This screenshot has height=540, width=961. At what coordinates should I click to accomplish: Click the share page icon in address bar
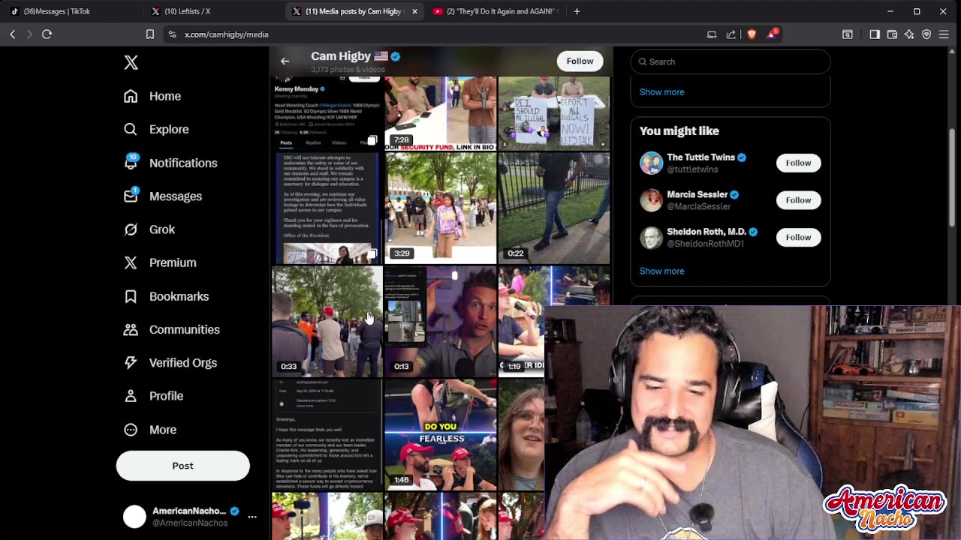pyautogui.click(x=731, y=34)
